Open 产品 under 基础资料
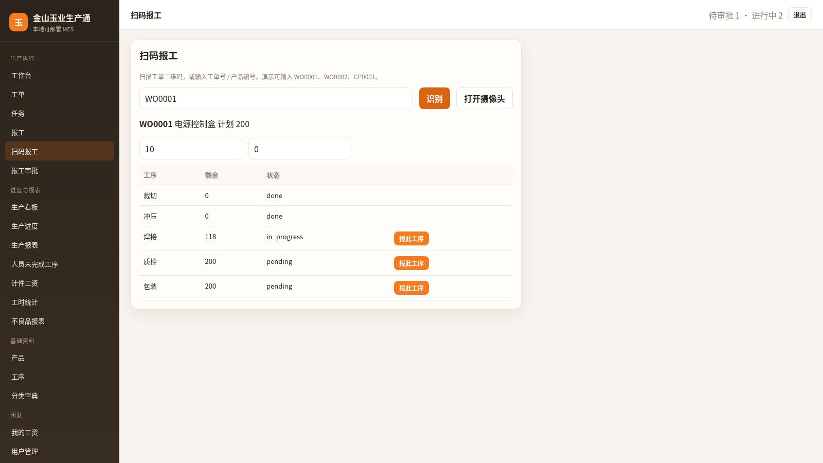 (x=60, y=358)
